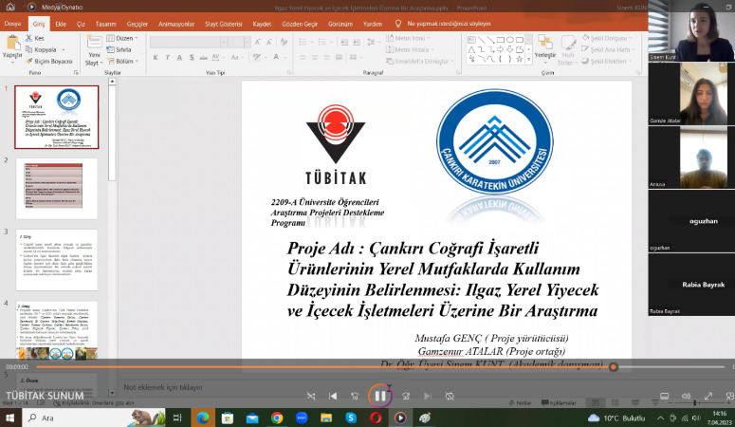The image size is (735, 427).
Task: Open media player volume control
Action: pos(687,396)
